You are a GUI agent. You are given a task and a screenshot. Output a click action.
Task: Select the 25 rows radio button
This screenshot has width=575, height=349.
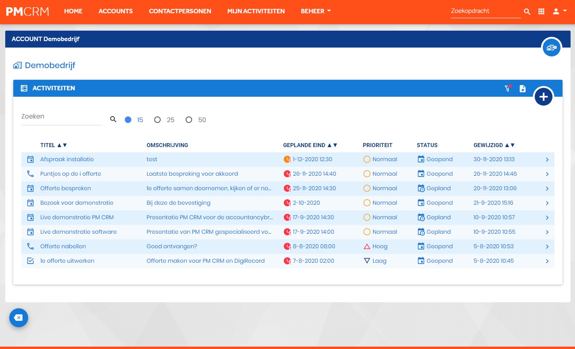coord(157,120)
